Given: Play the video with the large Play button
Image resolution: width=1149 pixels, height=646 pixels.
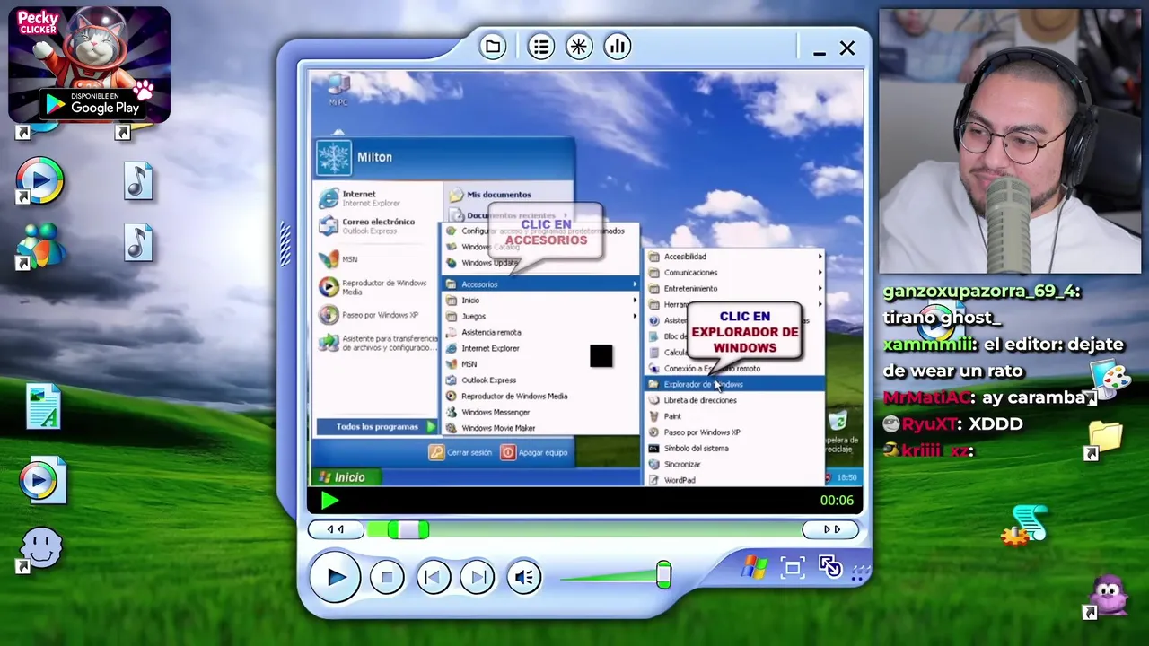Looking at the screenshot, I should click(336, 577).
